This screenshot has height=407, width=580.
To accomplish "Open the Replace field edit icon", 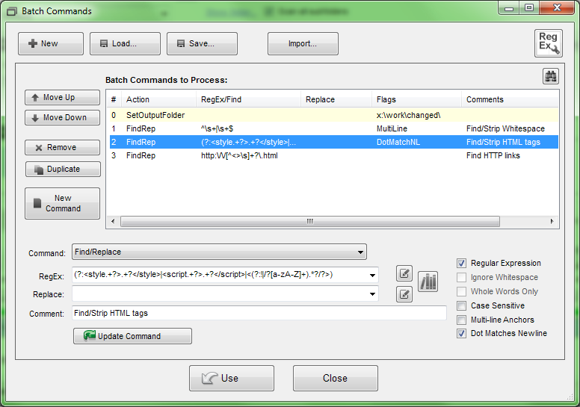I will 404,294.
